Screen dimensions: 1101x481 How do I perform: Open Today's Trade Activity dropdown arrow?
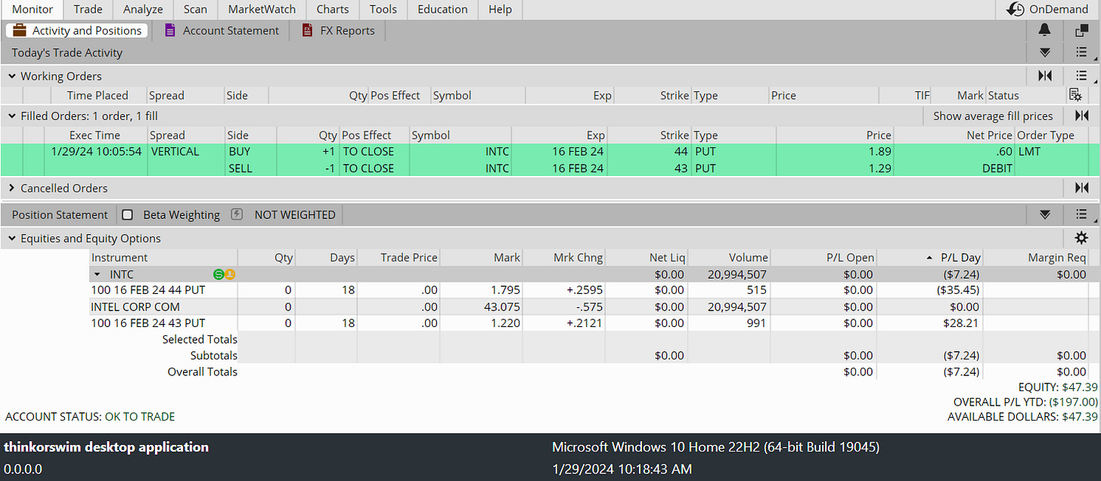click(x=1044, y=53)
